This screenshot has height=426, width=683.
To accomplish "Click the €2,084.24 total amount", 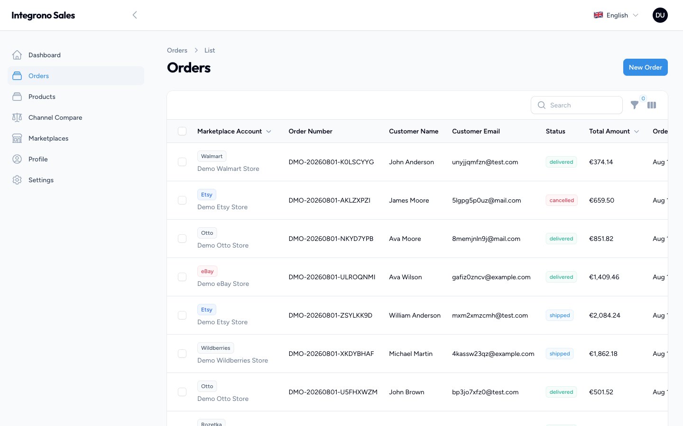I will (605, 315).
